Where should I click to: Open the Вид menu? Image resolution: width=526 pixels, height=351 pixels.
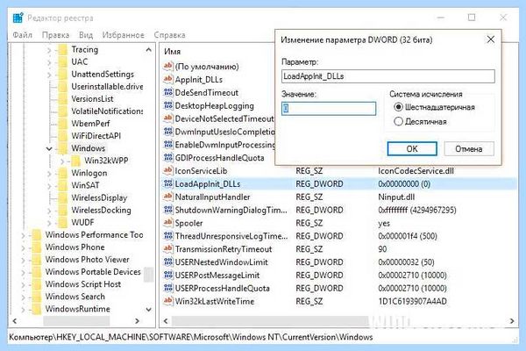[86, 35]
